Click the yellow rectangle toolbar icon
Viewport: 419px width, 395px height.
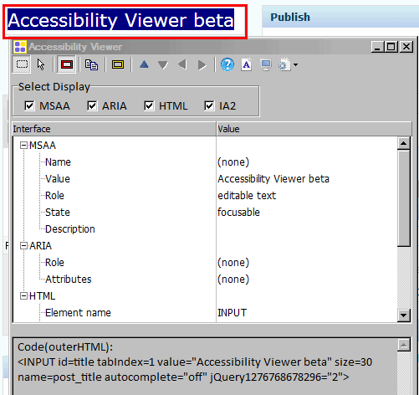click(x=118, y=64)
